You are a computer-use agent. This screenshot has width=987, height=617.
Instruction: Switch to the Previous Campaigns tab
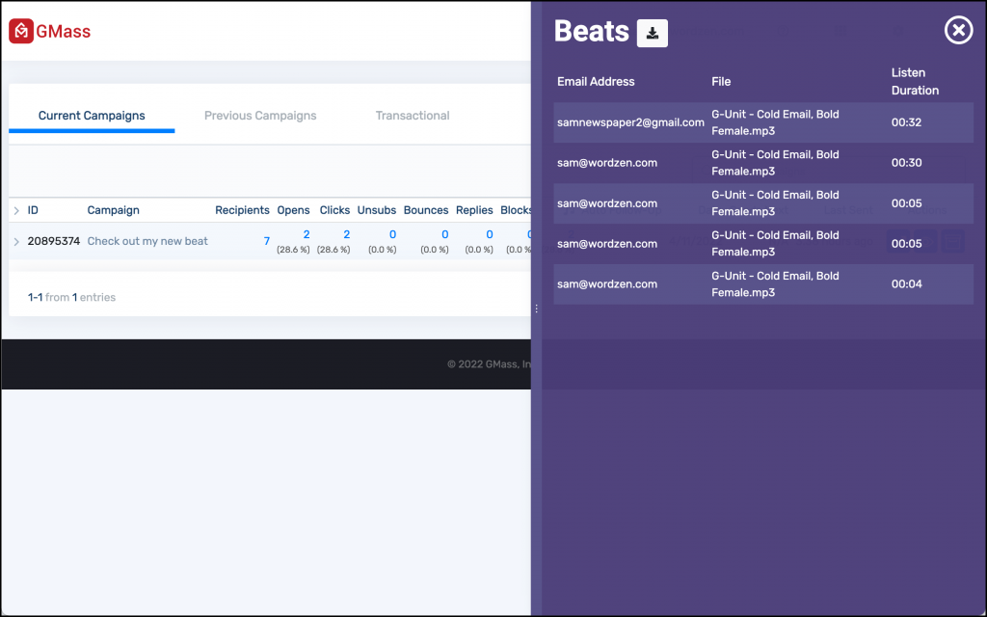260,115
